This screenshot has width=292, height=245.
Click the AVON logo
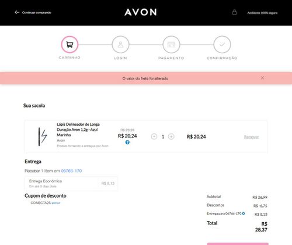(141, 12)
